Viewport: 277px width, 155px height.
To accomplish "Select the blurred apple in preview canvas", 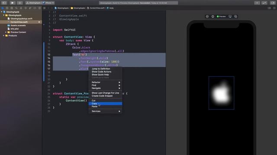I will click(221, 93).
